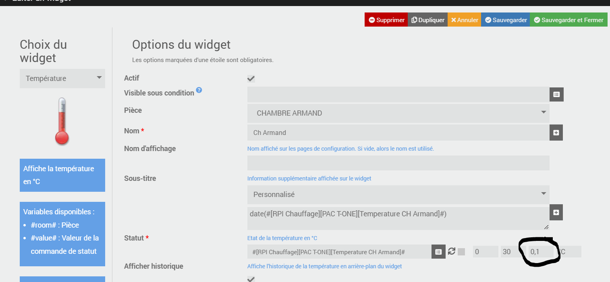
Task: Toggle the Actif checkbox
Action: pos(251,79)
